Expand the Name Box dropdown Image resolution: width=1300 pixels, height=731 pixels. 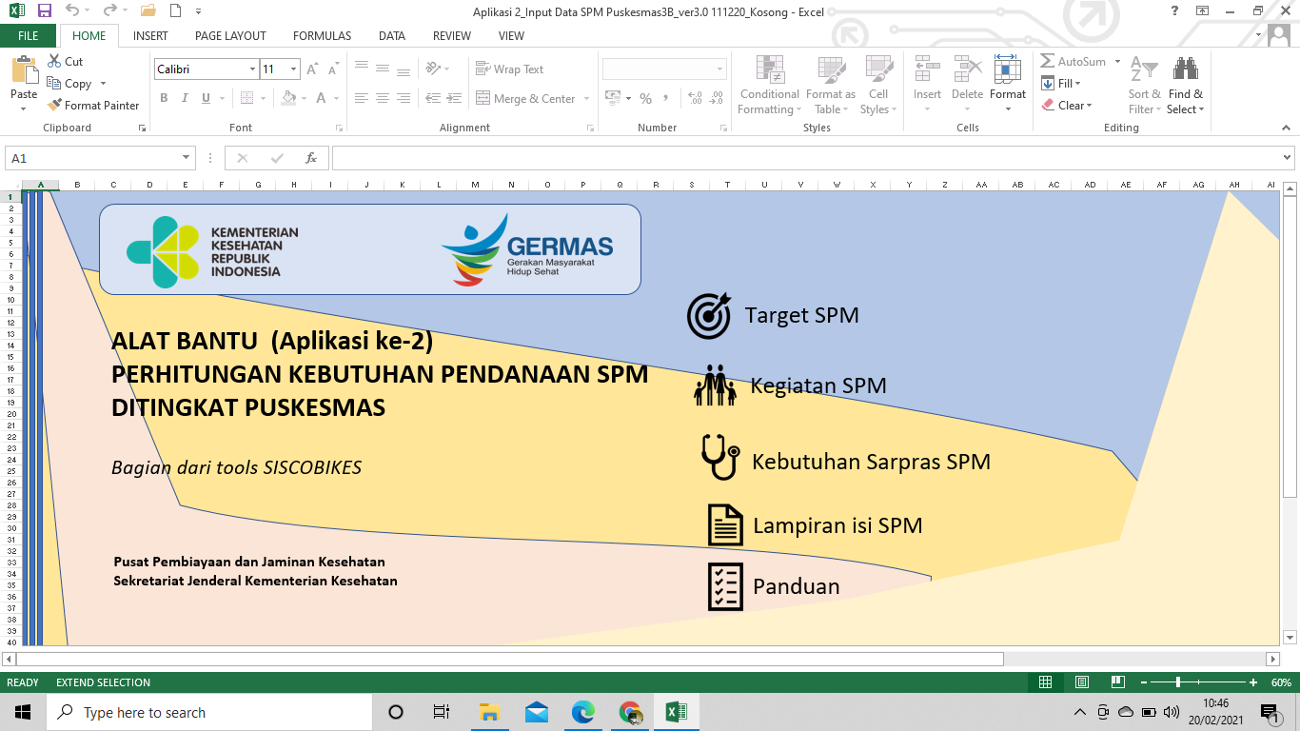pyautogui.click(x=187, y=158)
